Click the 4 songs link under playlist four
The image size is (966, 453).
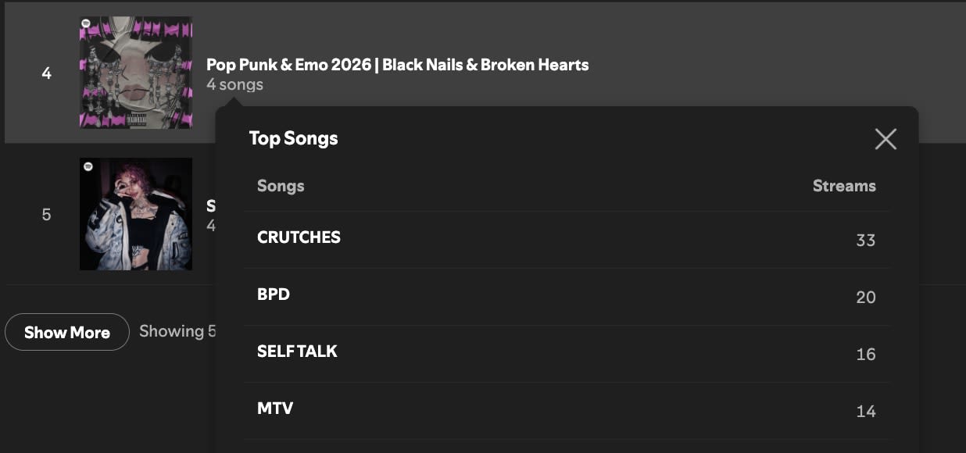point(234,84)
